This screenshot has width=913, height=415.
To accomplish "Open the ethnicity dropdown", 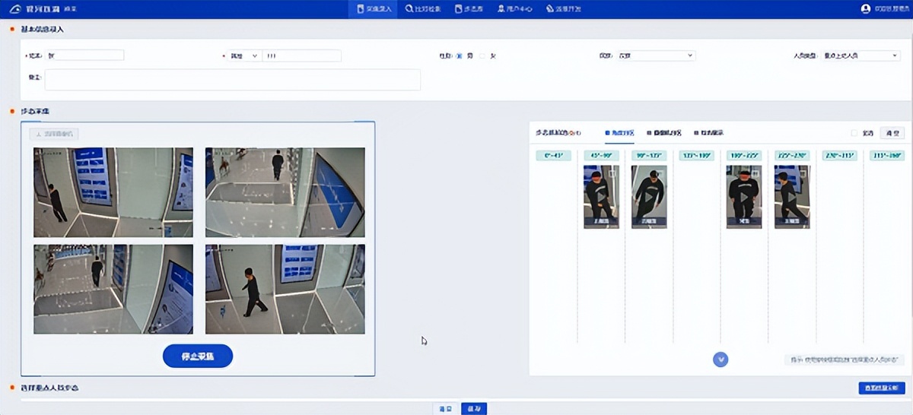I will click(x=655, y=55).
